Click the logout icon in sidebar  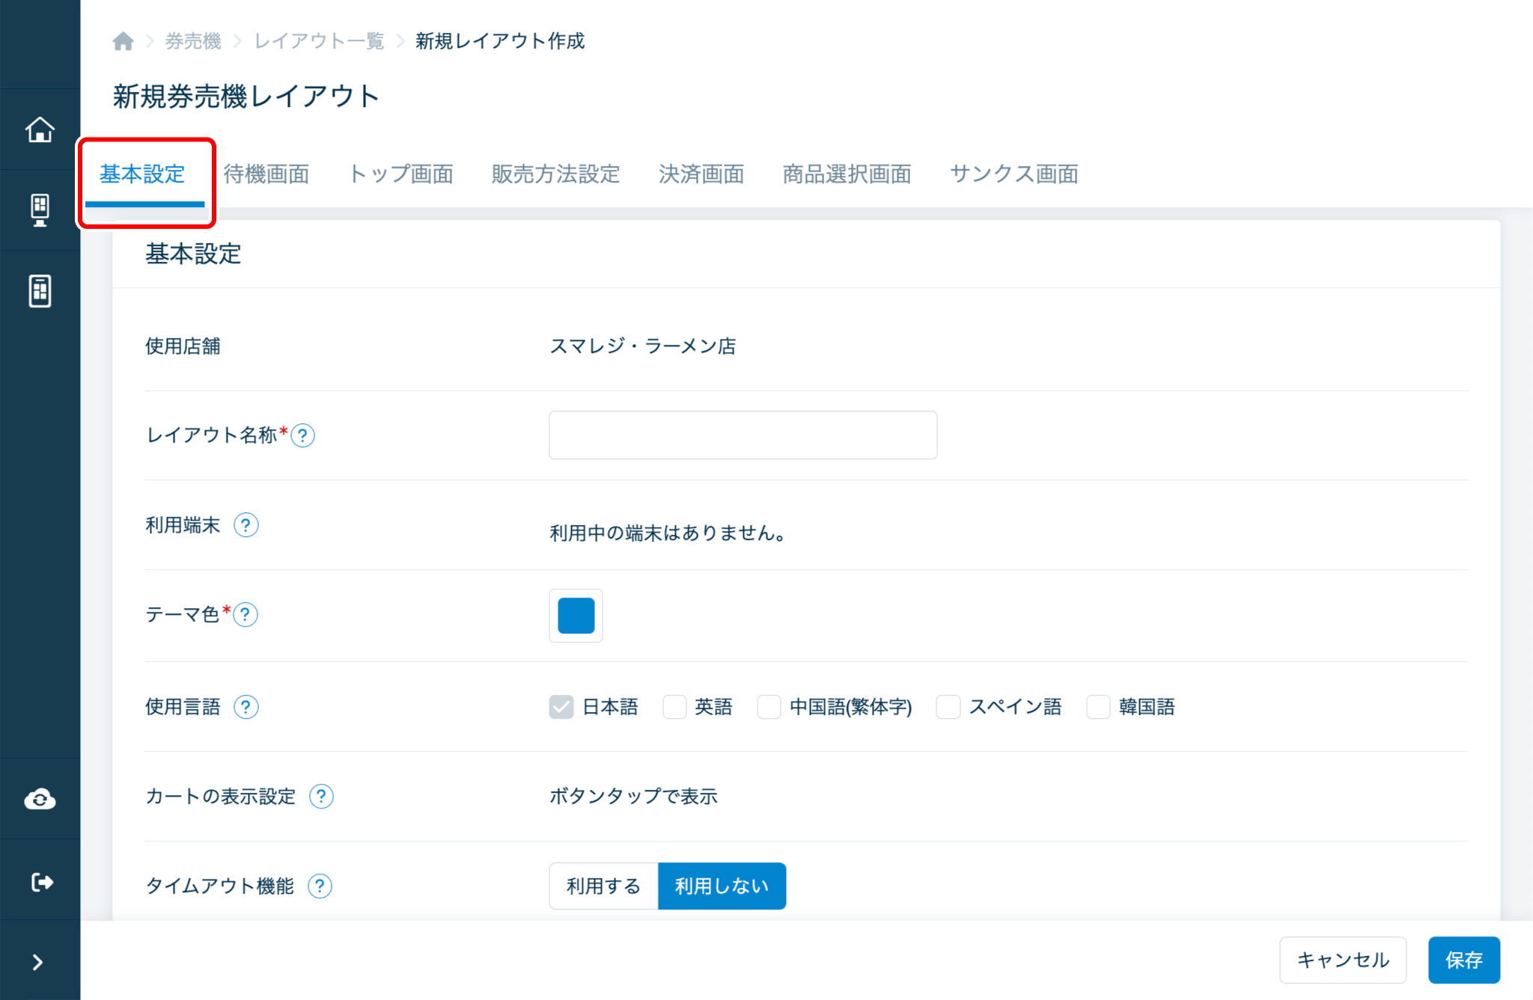point(41,882)
